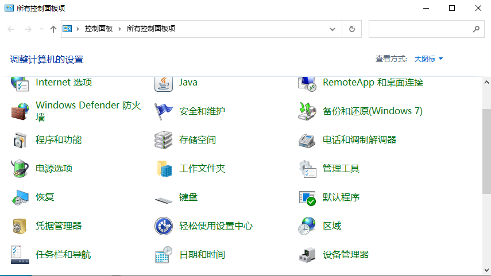Click the 所有控制面板项 breadcrumb
This screenshot has width=491, height=276.
click(151, 29)
